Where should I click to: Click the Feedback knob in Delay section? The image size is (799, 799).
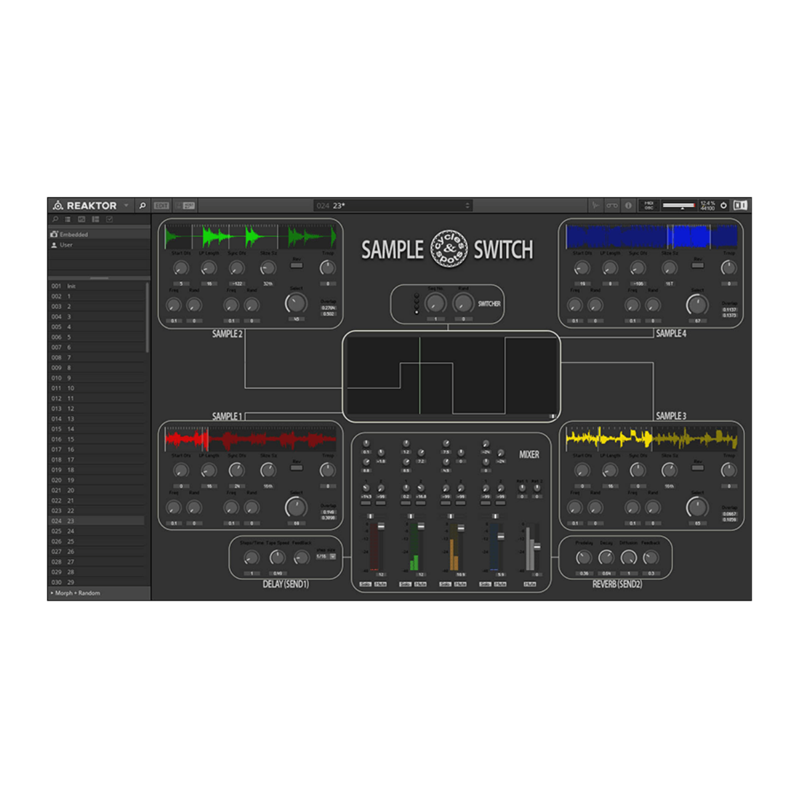pyautogui.click(x=302, y=557)
